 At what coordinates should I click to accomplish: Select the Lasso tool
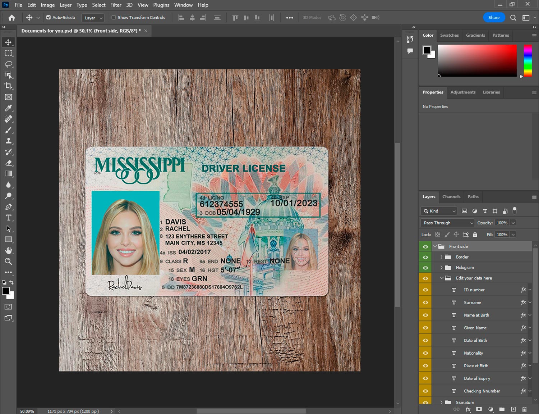[8, 64]
